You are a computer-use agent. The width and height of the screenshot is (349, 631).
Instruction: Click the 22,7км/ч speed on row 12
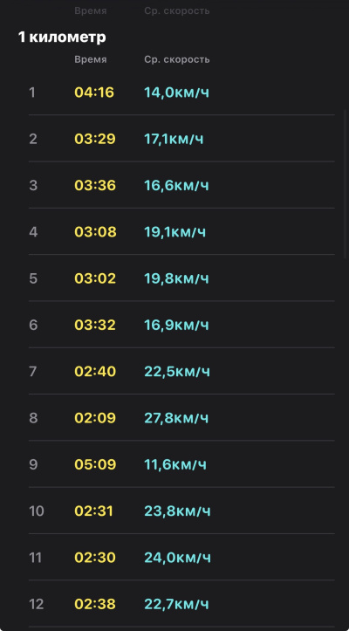coord(177,604)
